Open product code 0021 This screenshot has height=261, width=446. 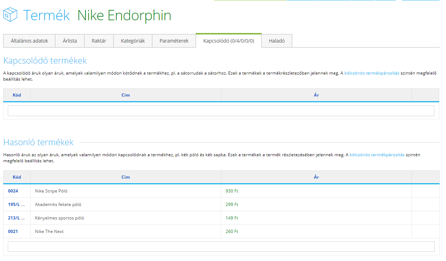point(13,232)
